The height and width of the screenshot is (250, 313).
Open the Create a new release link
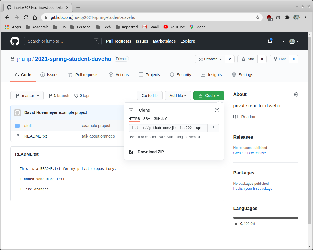tap(249, 153)
